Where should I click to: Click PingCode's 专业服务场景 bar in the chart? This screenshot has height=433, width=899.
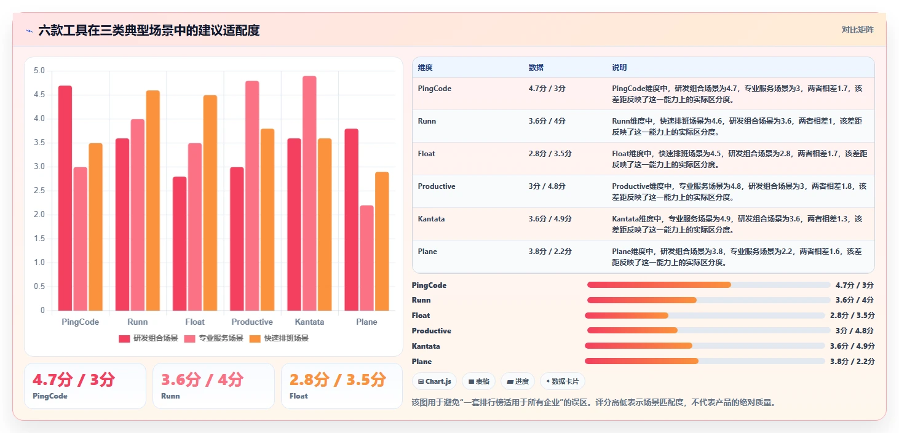81,239
